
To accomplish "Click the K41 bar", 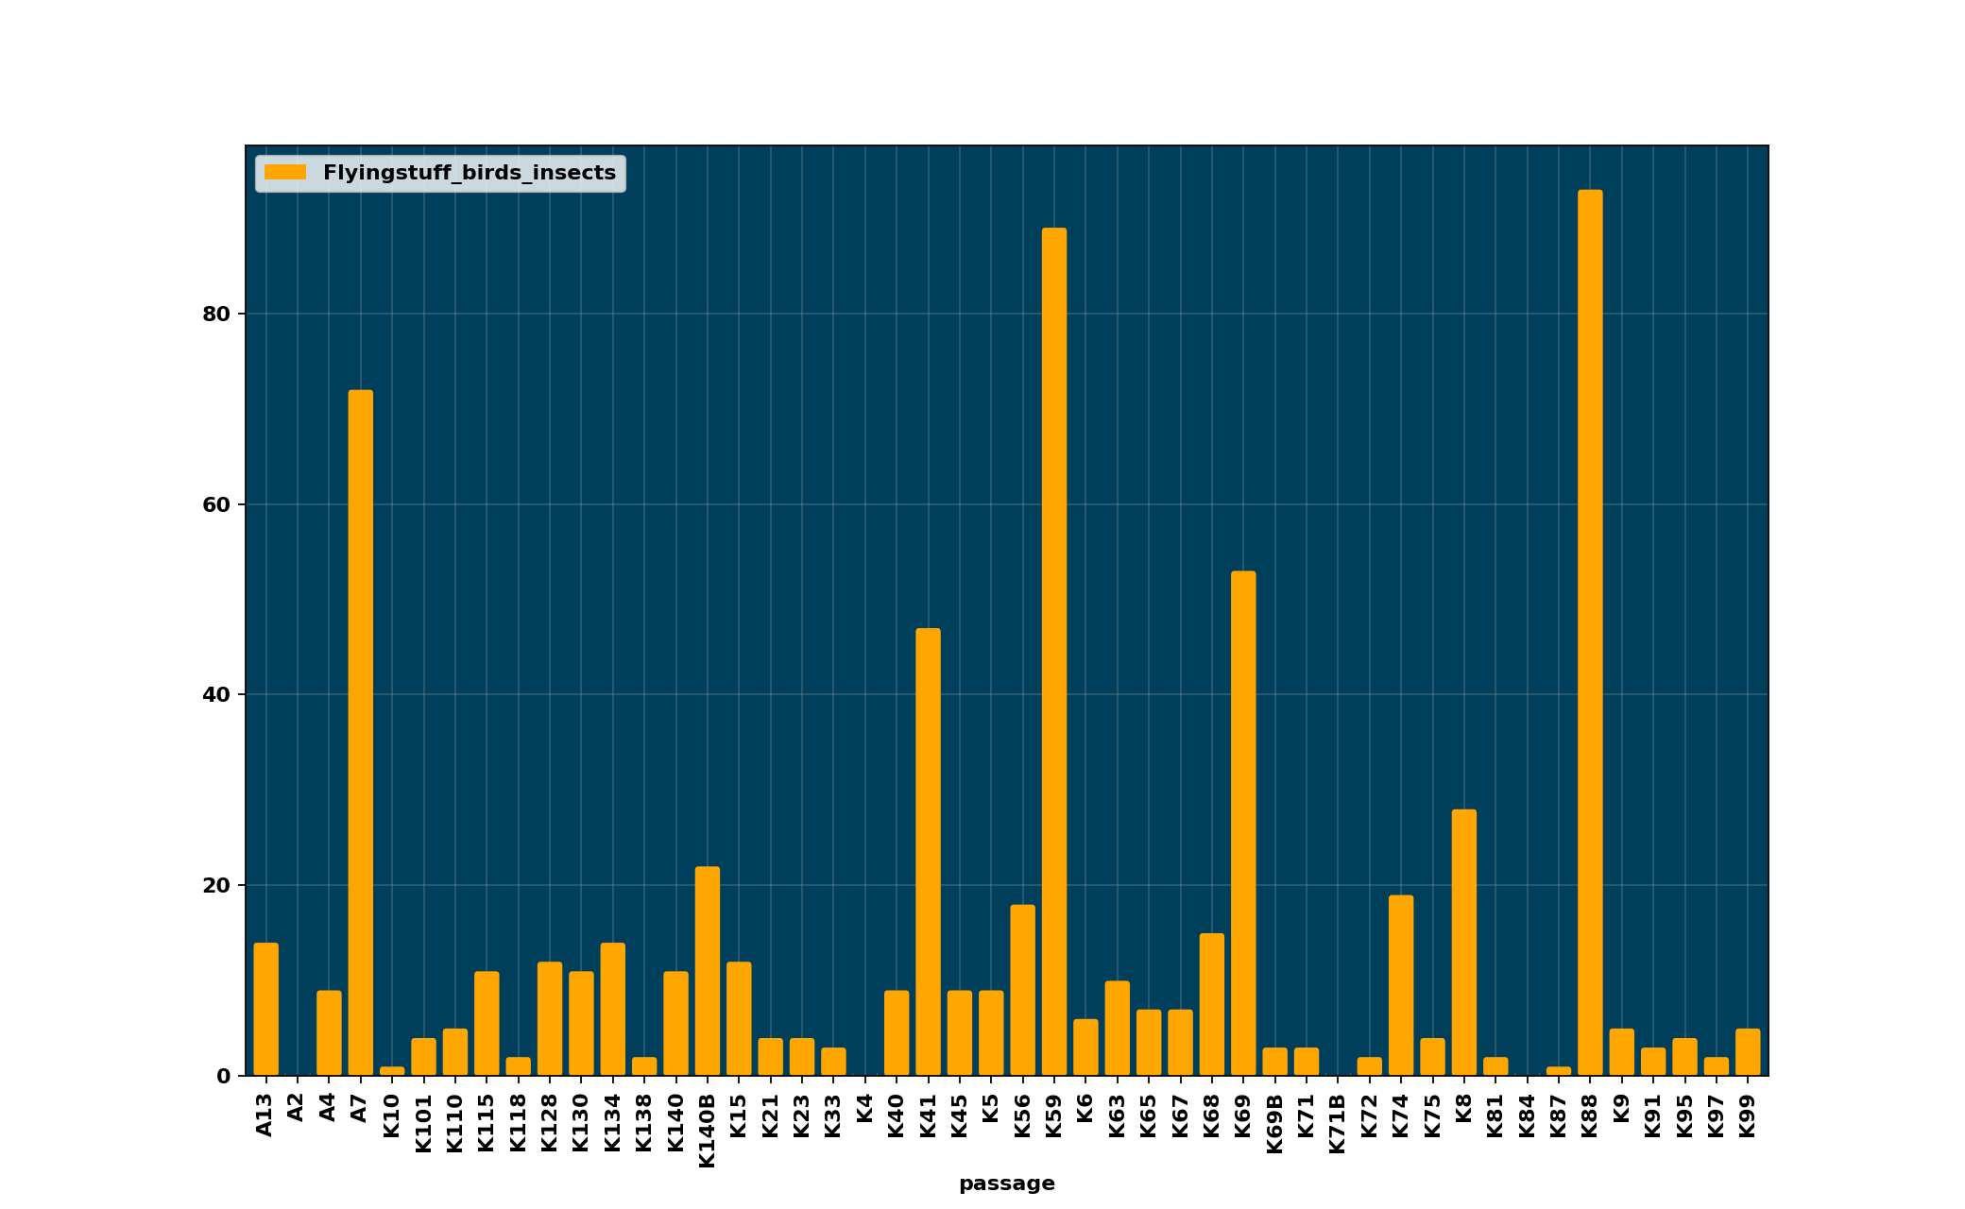I will 928,852.
